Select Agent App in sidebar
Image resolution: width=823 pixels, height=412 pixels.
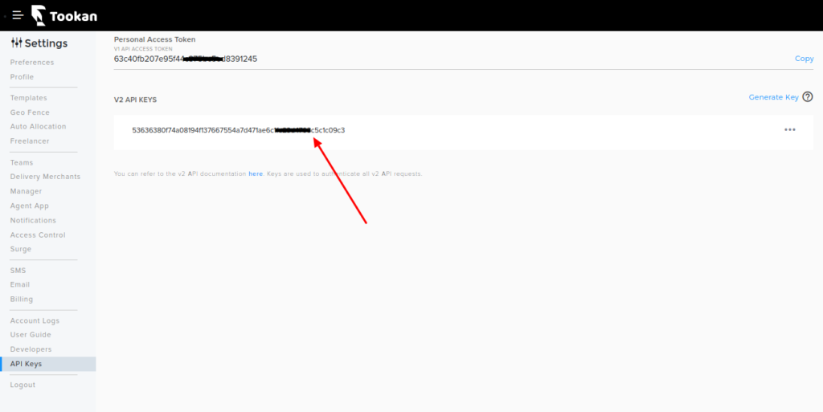(29, 206)
